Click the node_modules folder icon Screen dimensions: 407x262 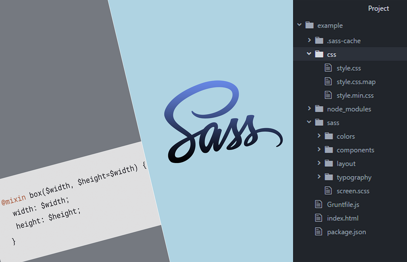click(319, 109)
